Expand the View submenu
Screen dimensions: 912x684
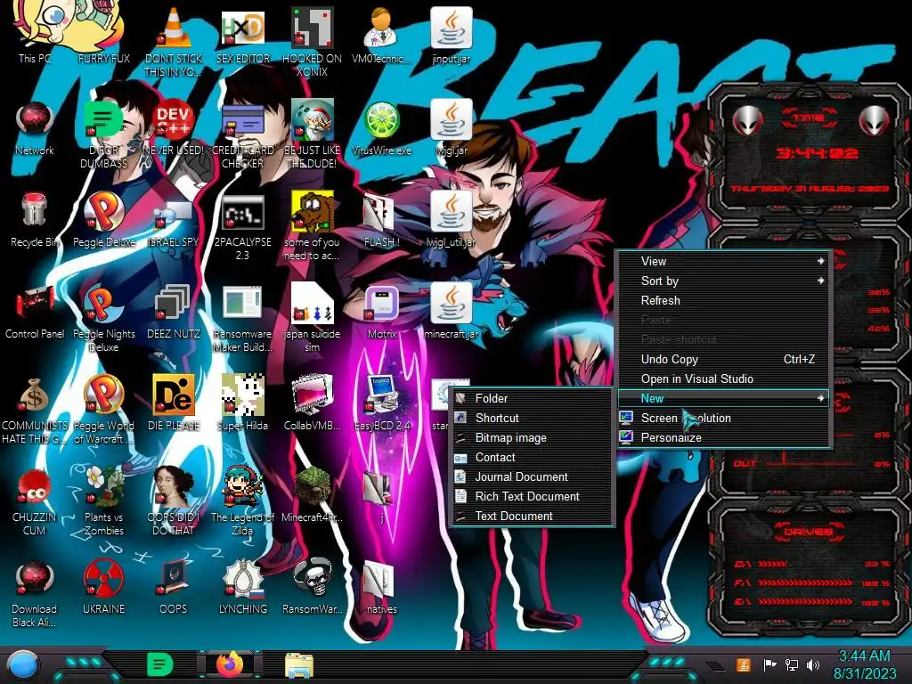pyautogui.click(x=722, y=262)
